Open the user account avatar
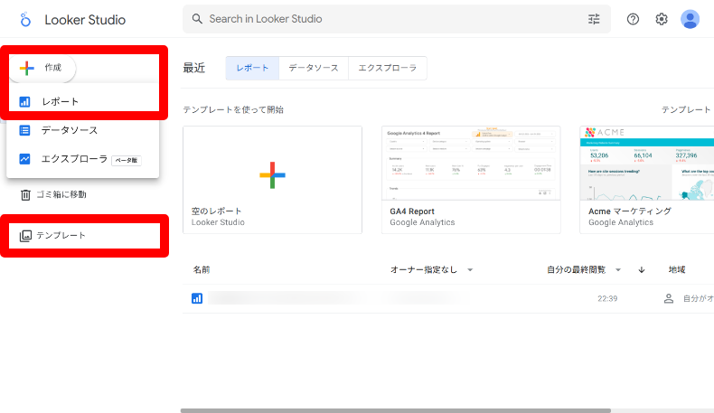Viewport: 714px width, 413px height. 690,19
